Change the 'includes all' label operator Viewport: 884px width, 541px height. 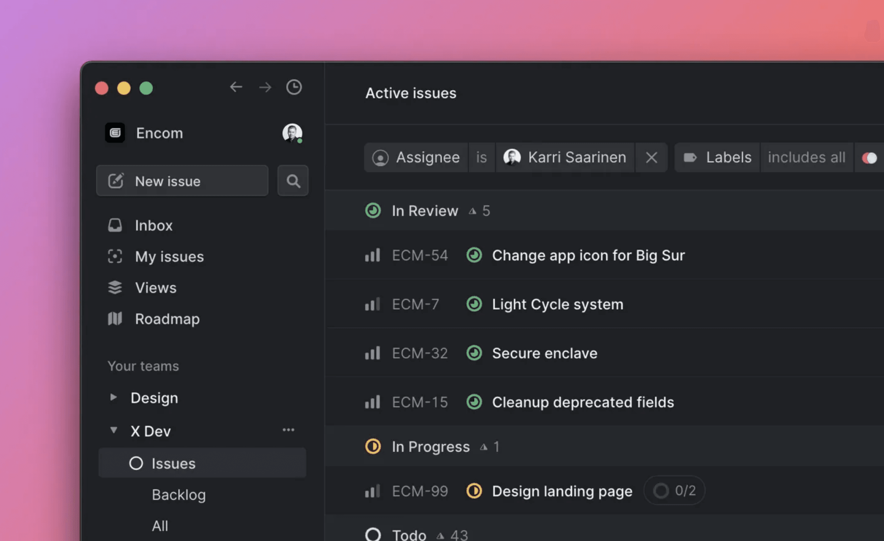click(x=806, y=158)
